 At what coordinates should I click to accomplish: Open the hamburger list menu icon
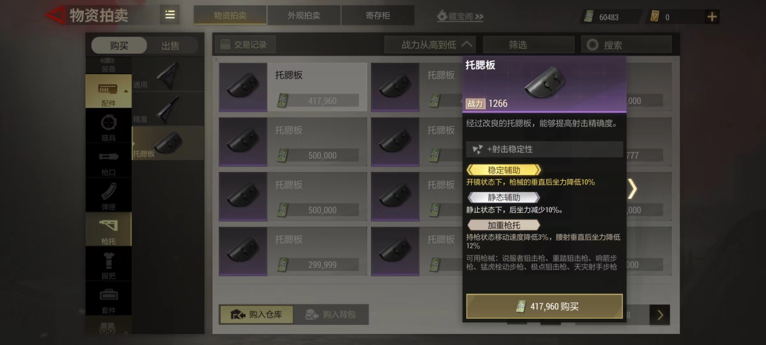tap(170, 15)
